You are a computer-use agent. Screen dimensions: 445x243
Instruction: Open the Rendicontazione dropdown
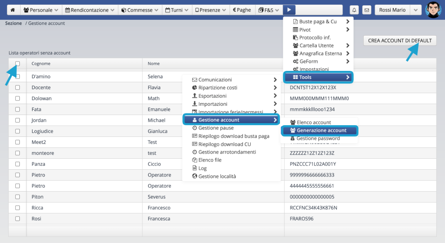[90, 10]
